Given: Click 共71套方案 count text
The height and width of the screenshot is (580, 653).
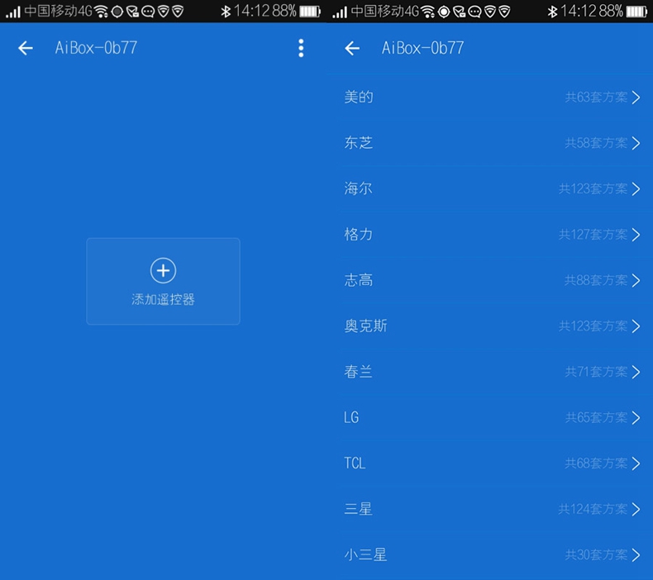Looking at the screenshot, I should (x=596, y=372).
